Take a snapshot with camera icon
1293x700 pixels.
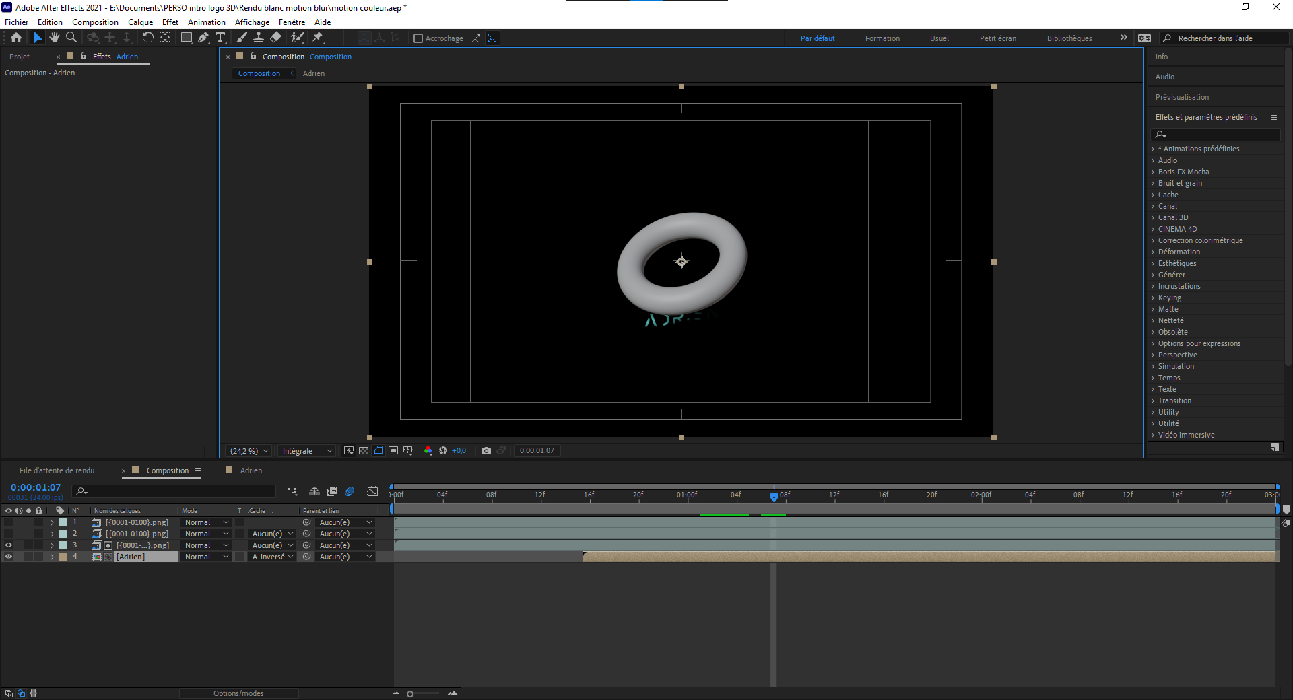[x=486, y=451]
